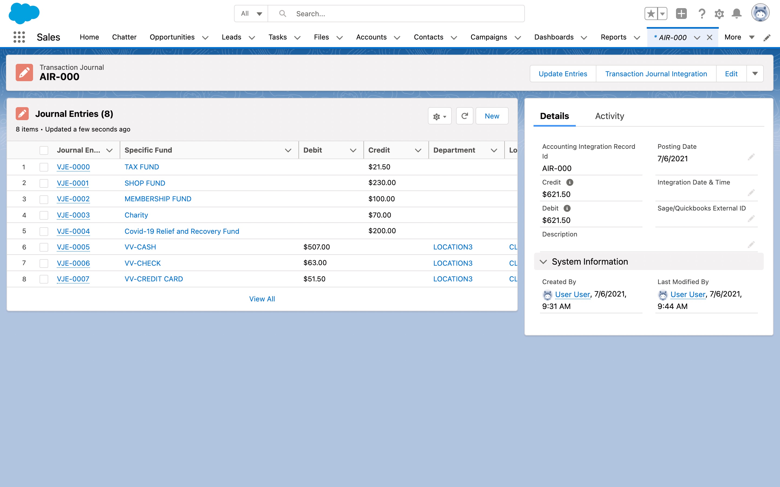Viewport: 780px width, 487px height.
Task: Collapse the System Information section
Action: (x=544, y=262)
